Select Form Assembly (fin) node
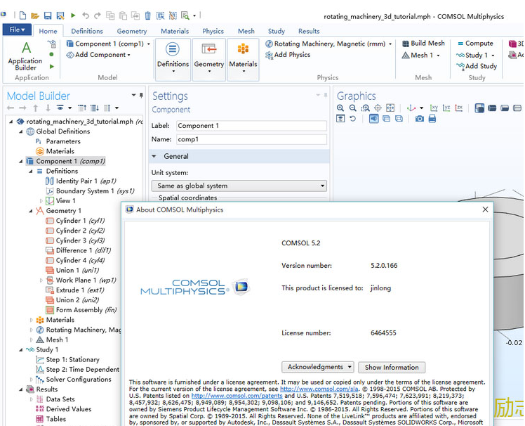 coord(81,310)
